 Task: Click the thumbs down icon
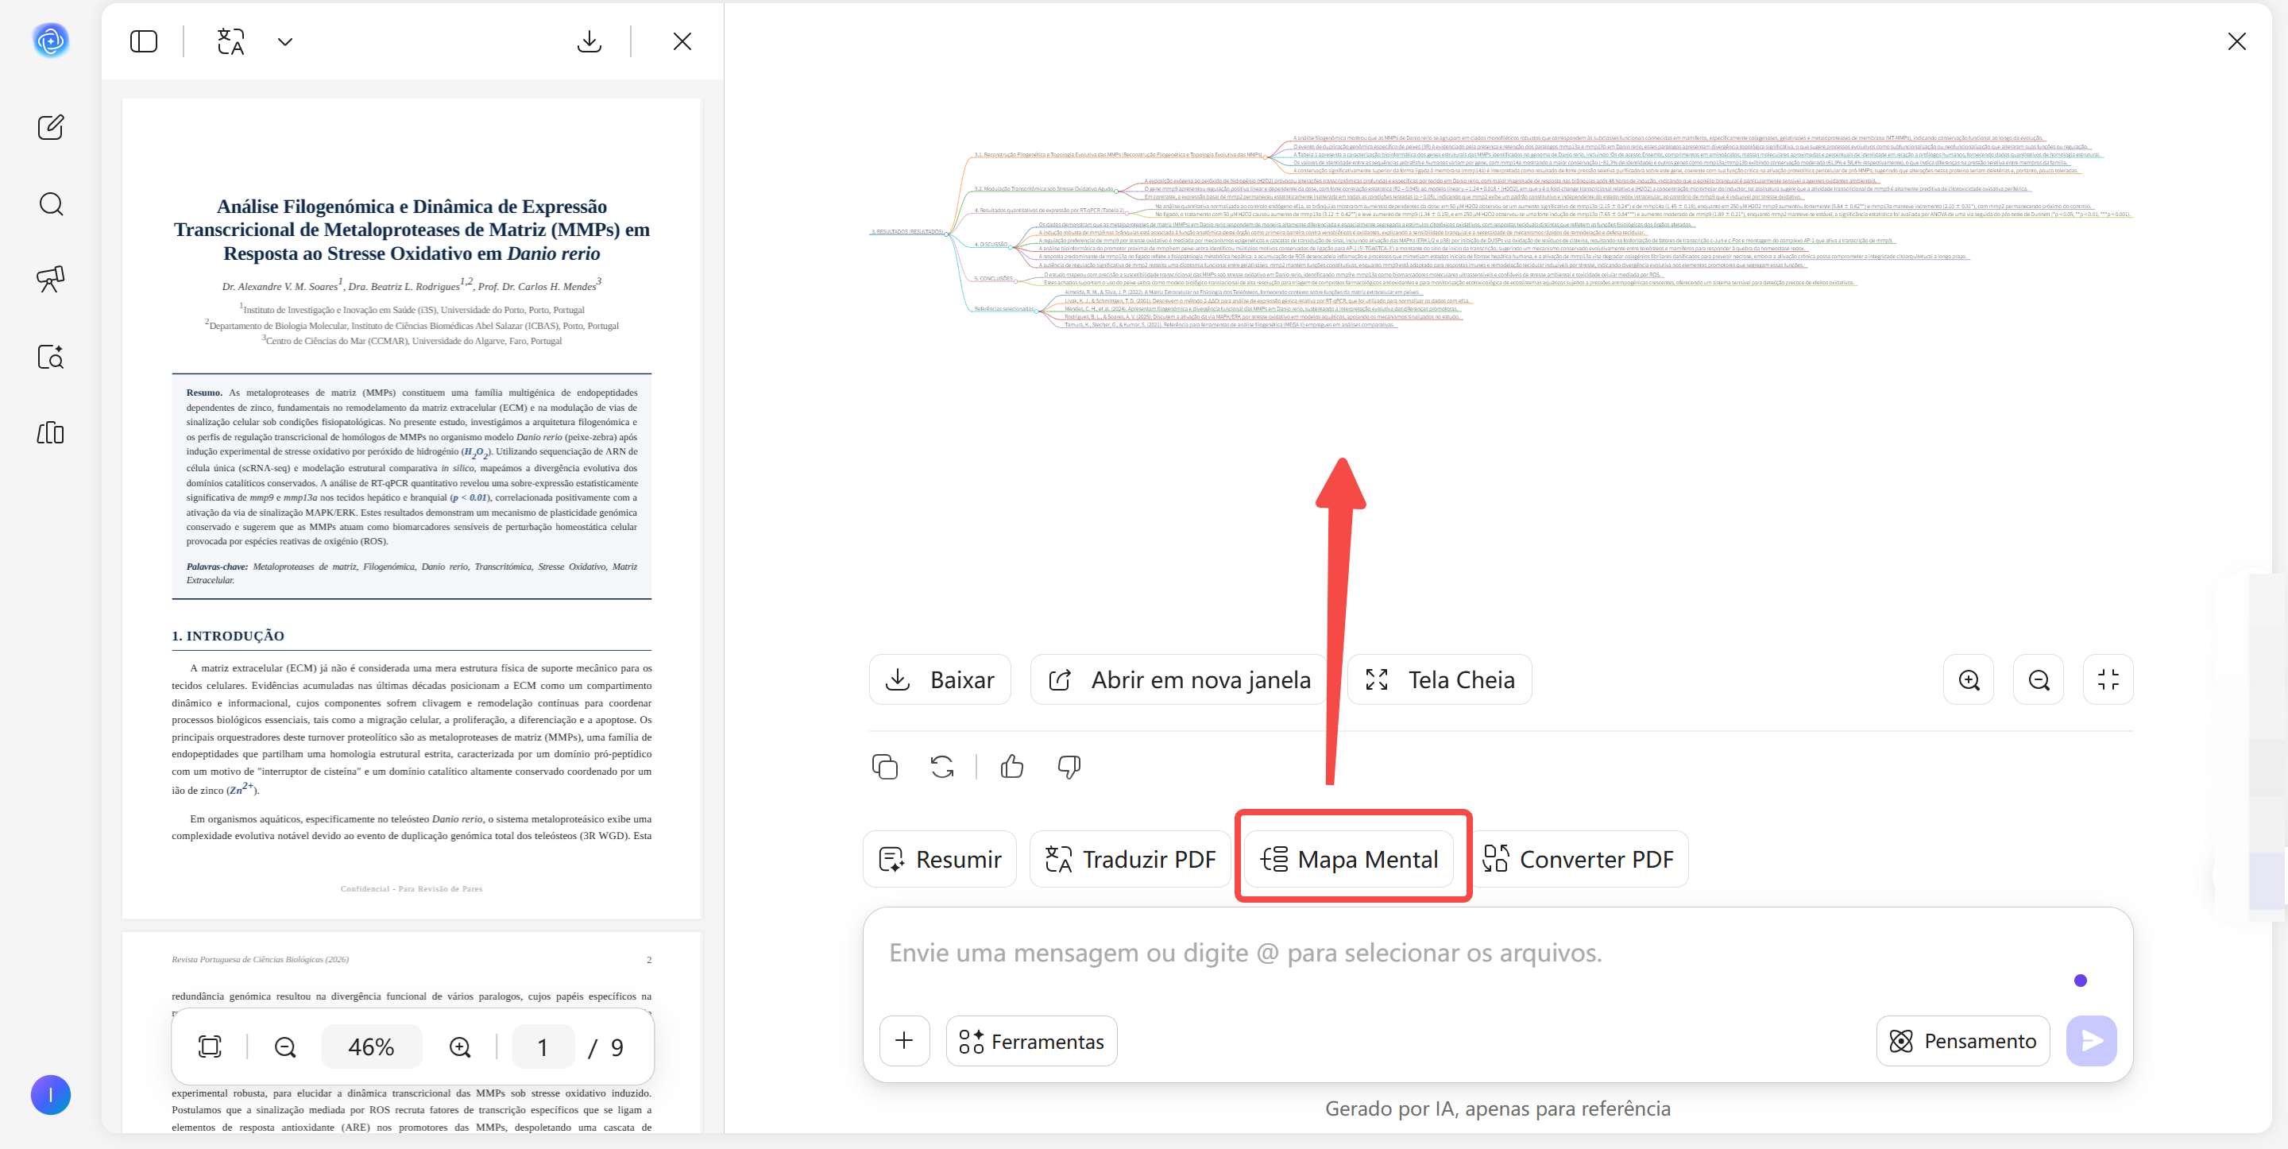pyautogui.click(x=1069, y=766)
